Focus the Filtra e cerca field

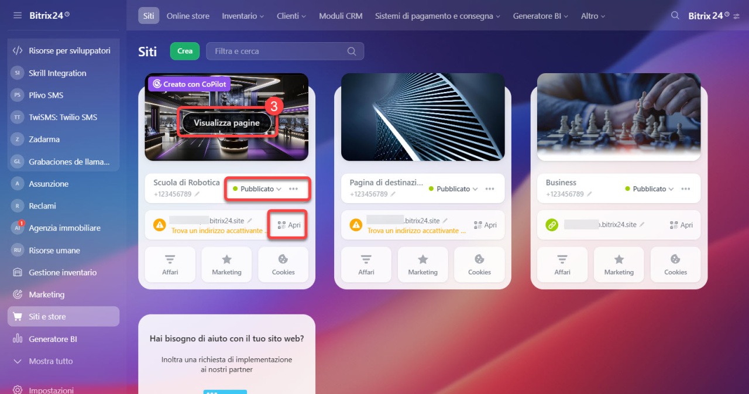tap(285, 51)
